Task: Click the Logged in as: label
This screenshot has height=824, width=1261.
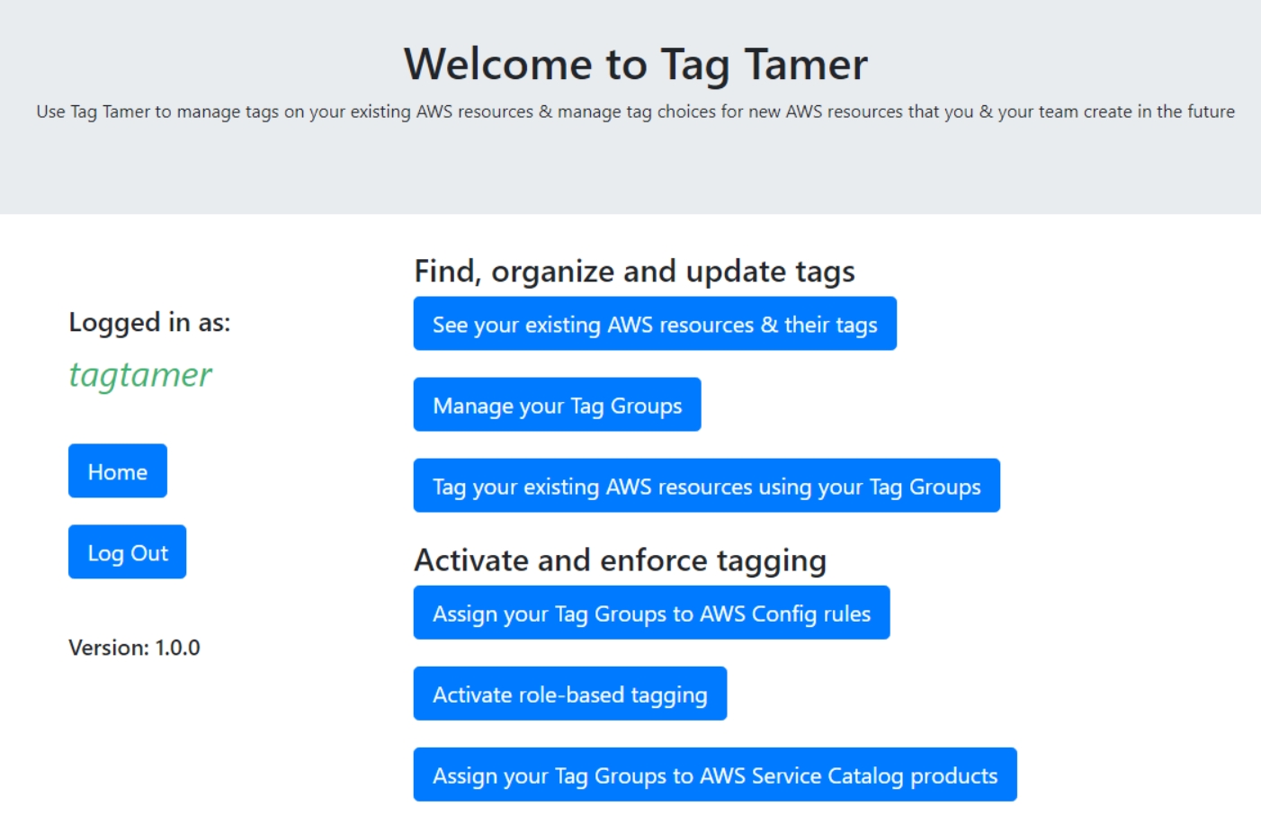Action: coord(149,322)
